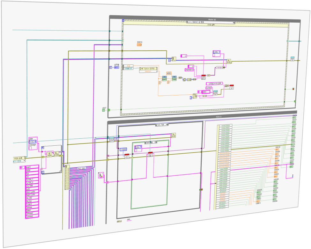The height and width of the screenshot is (249, 311).
Task: Click the PLC_232 wire label
Action: (x=82, y=168)
